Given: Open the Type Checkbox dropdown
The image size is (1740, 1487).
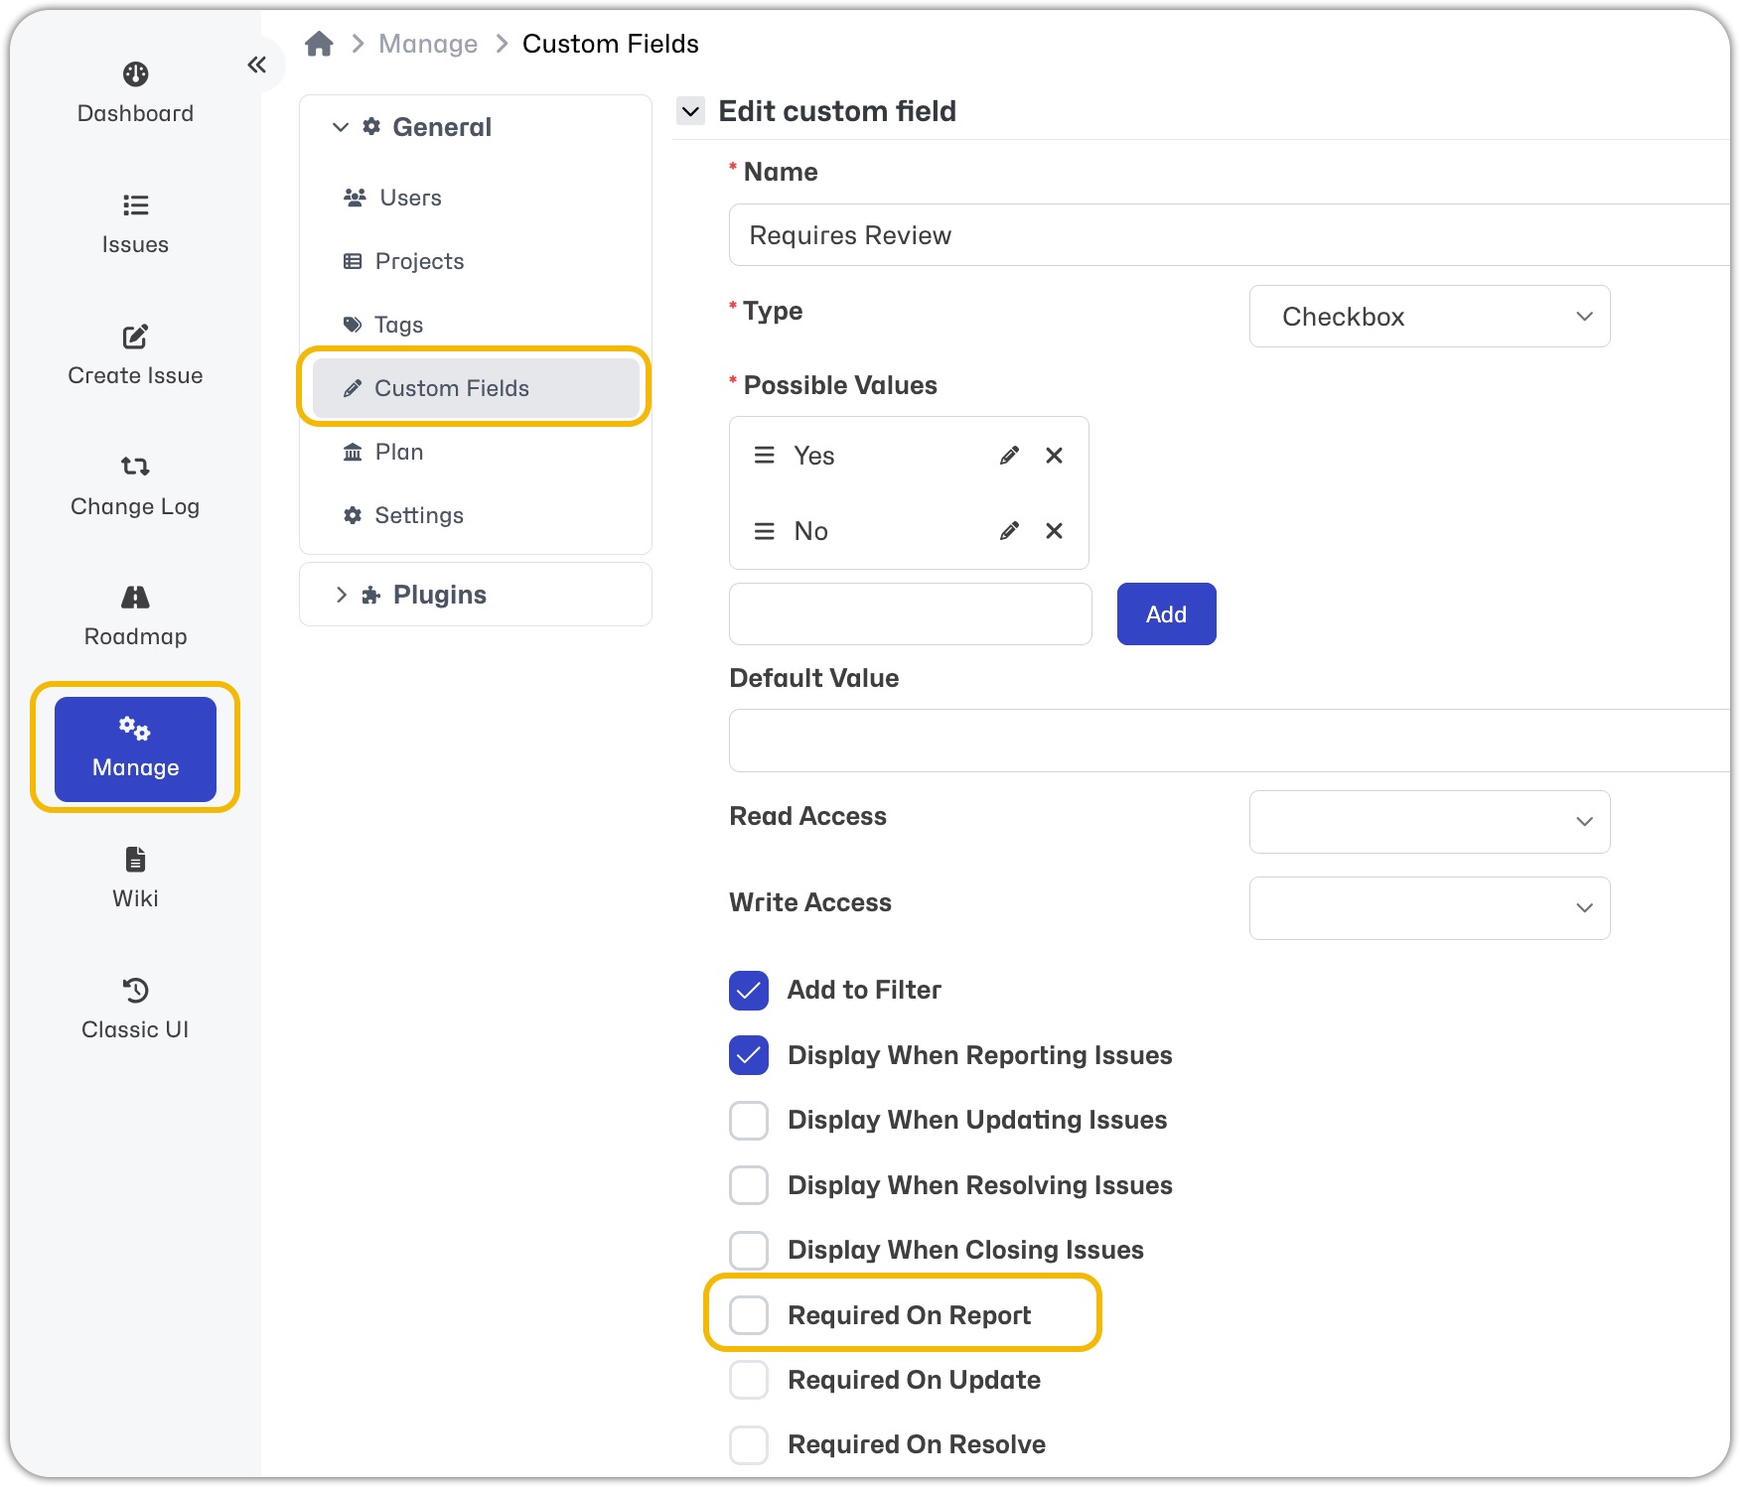Looking at the screenshot, I should [1429, 317].
